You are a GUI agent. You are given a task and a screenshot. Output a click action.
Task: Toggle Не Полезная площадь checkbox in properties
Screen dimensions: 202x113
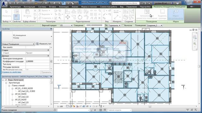point(27,70)
